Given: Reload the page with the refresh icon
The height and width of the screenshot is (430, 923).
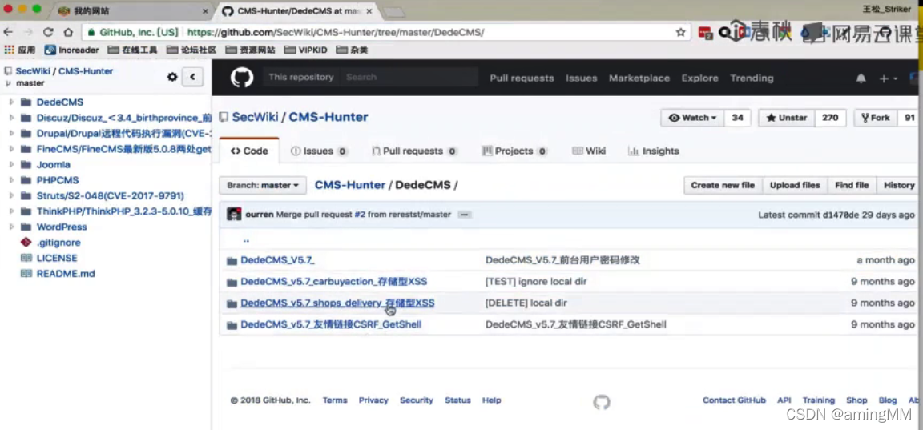Looking at the screenshot, I should (x=48, y=32).
